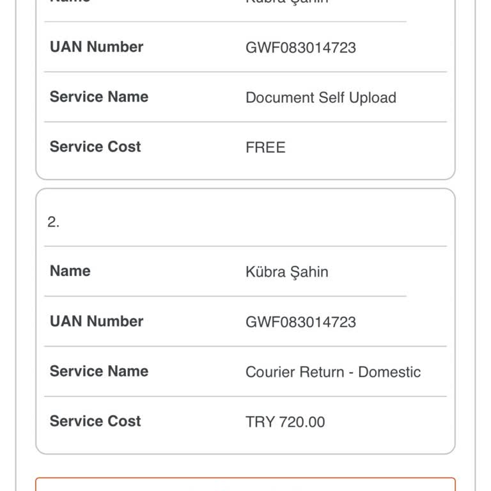Click the orange-bordered box at the bottom
491x491 pixels.
pos(245,485)
